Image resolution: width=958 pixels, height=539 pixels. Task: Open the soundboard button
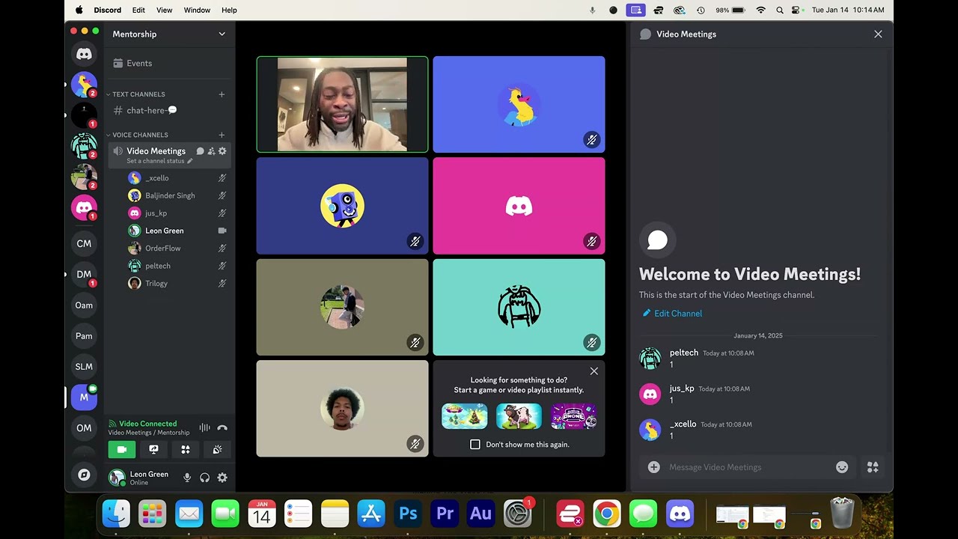217,449
